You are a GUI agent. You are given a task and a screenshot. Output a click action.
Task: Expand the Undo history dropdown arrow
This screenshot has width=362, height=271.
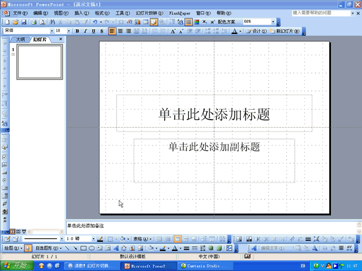(x=101, y=22)
